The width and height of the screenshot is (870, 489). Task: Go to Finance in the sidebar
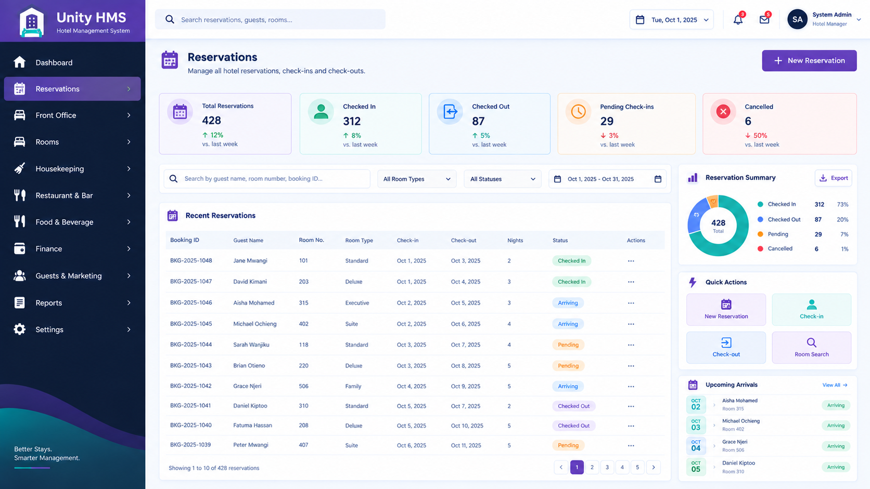[72, 249]
